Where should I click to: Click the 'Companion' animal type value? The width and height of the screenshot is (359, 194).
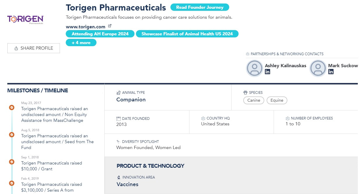tap(131, 100)
